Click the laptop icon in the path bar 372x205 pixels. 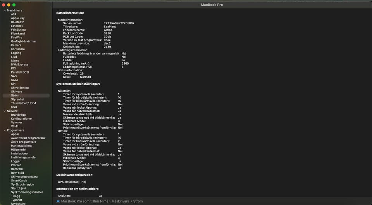pyautogui.click(x=58, y=201)
